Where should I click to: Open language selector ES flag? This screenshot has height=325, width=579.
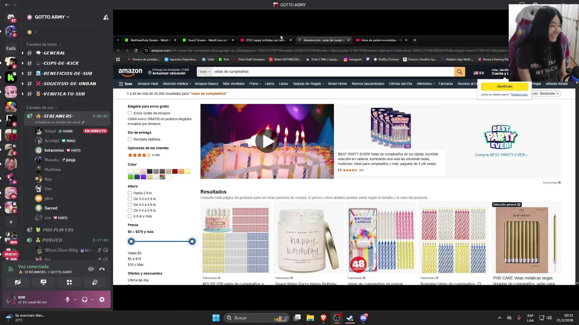pyautogui.click(x=479, y=73)
